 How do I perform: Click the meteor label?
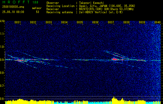[x=37, y=8]
